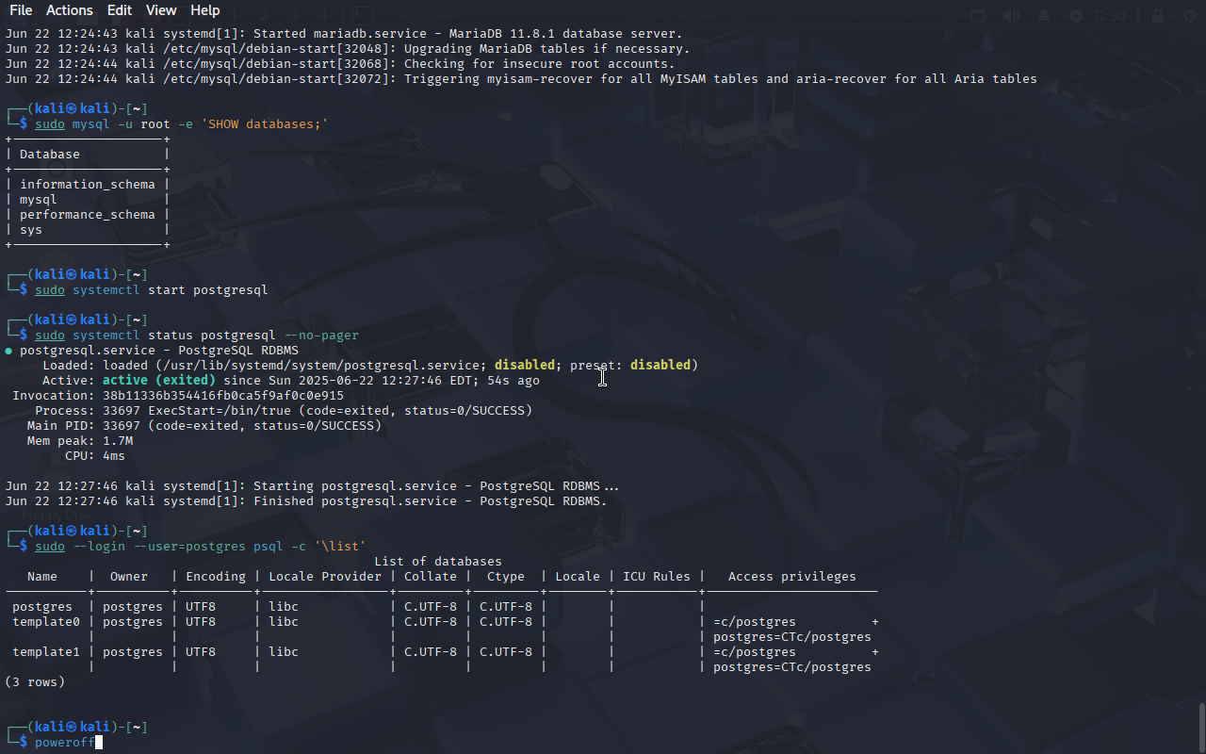Click the '(3 rows)' result count
The width and height of the screenshot is (1206, 754).
35,682
